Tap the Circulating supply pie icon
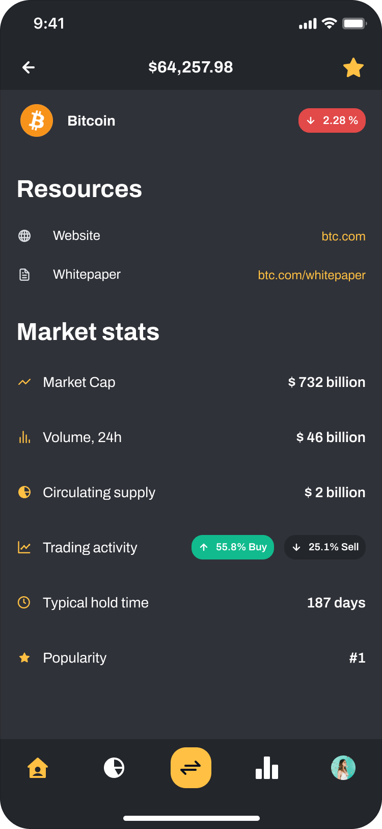Image resolution: width=382 pixels, height=829 pixels. tap(24, 492)
